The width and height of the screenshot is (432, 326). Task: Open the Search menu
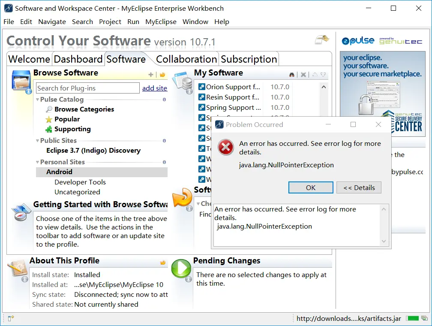click(x=82, y=21)
